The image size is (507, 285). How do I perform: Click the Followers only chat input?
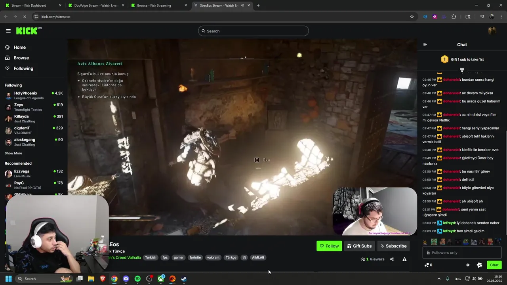click(x=462, y=253)
